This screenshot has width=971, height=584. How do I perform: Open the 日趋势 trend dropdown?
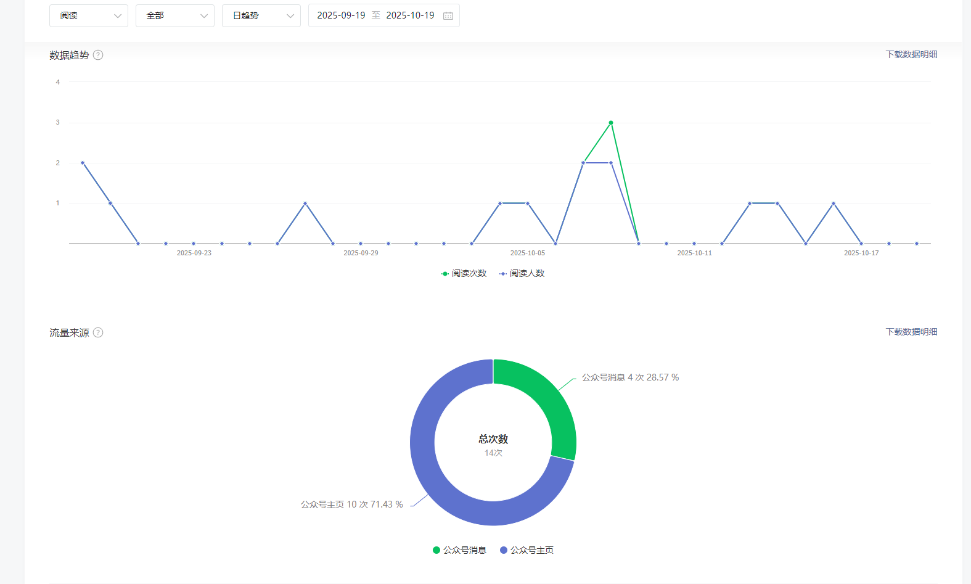(261, 16)
